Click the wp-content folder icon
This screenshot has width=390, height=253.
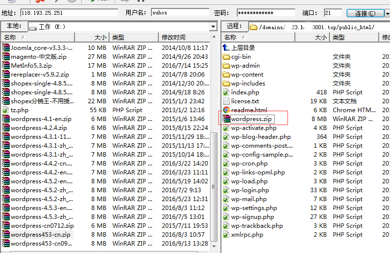click(x=226, y=75)
